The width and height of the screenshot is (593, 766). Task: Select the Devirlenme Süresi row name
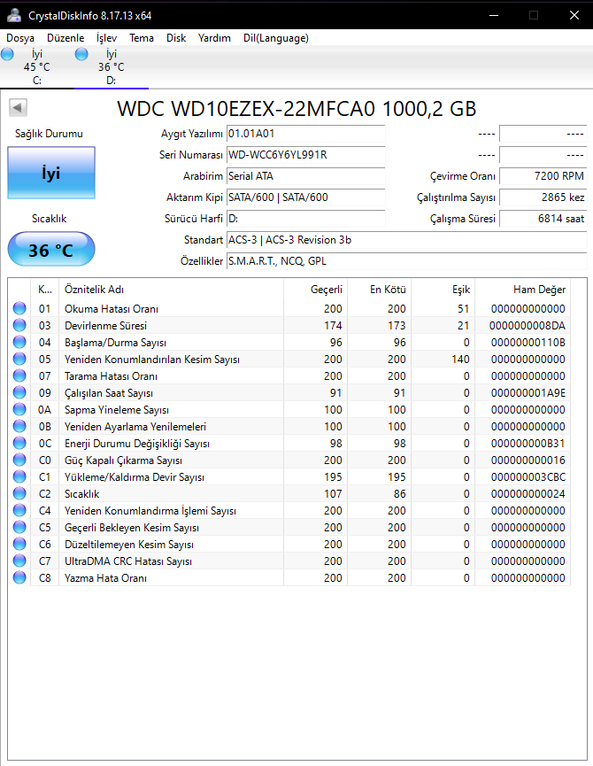coord(105,326)
